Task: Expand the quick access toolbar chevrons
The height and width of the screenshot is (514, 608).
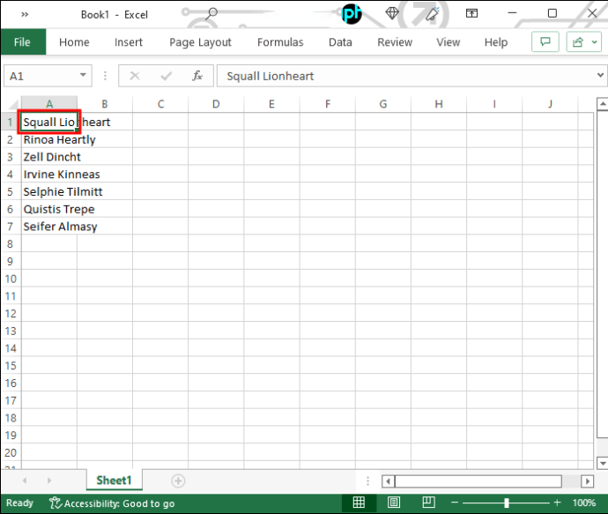Action: coord(25,14)
